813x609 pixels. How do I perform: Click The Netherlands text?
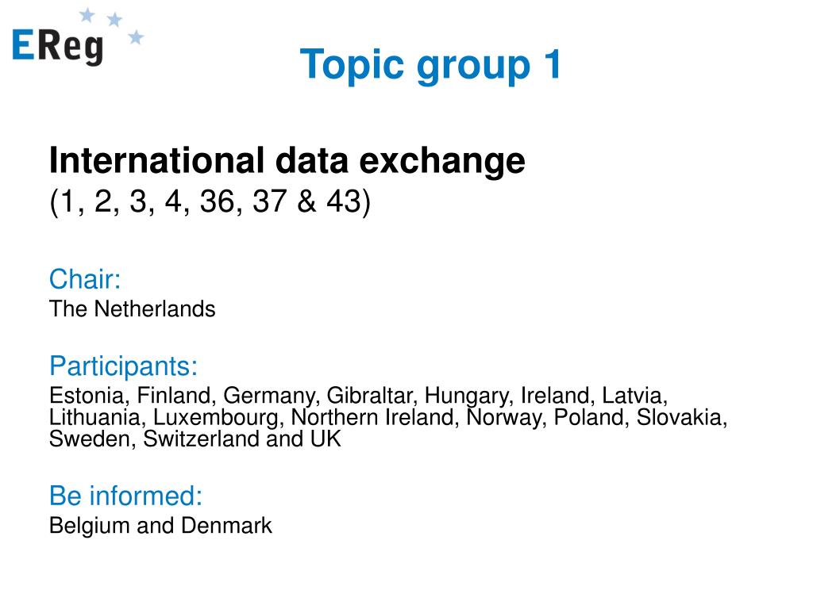[x=133, y=309]
